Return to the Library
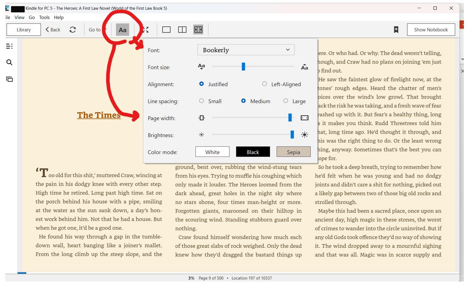The image size is (468, 286). click(24, 30)
